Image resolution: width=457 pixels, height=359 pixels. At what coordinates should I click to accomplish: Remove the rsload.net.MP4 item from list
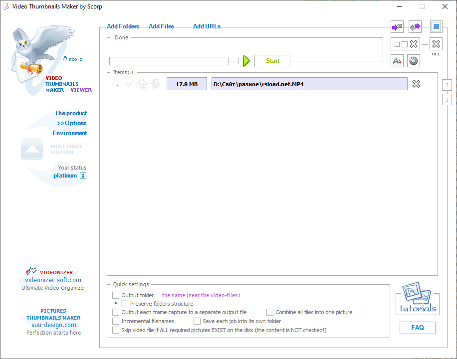416,84
